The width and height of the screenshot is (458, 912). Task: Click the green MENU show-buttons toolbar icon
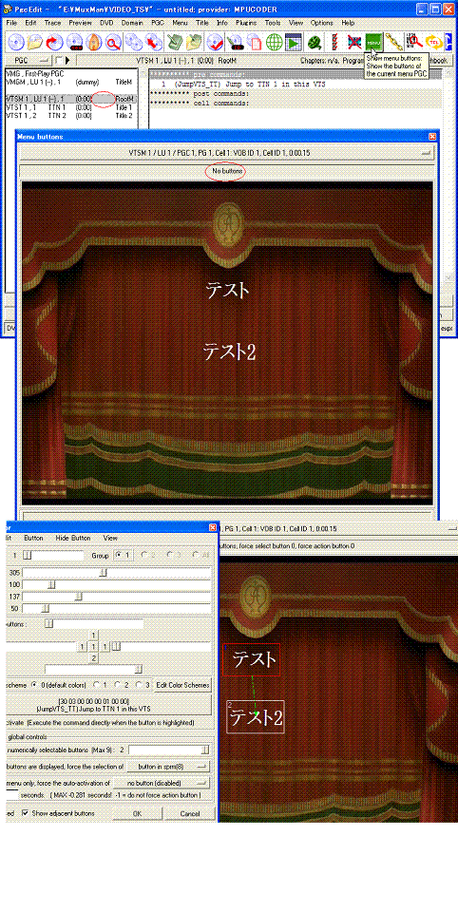pos(373,43)
